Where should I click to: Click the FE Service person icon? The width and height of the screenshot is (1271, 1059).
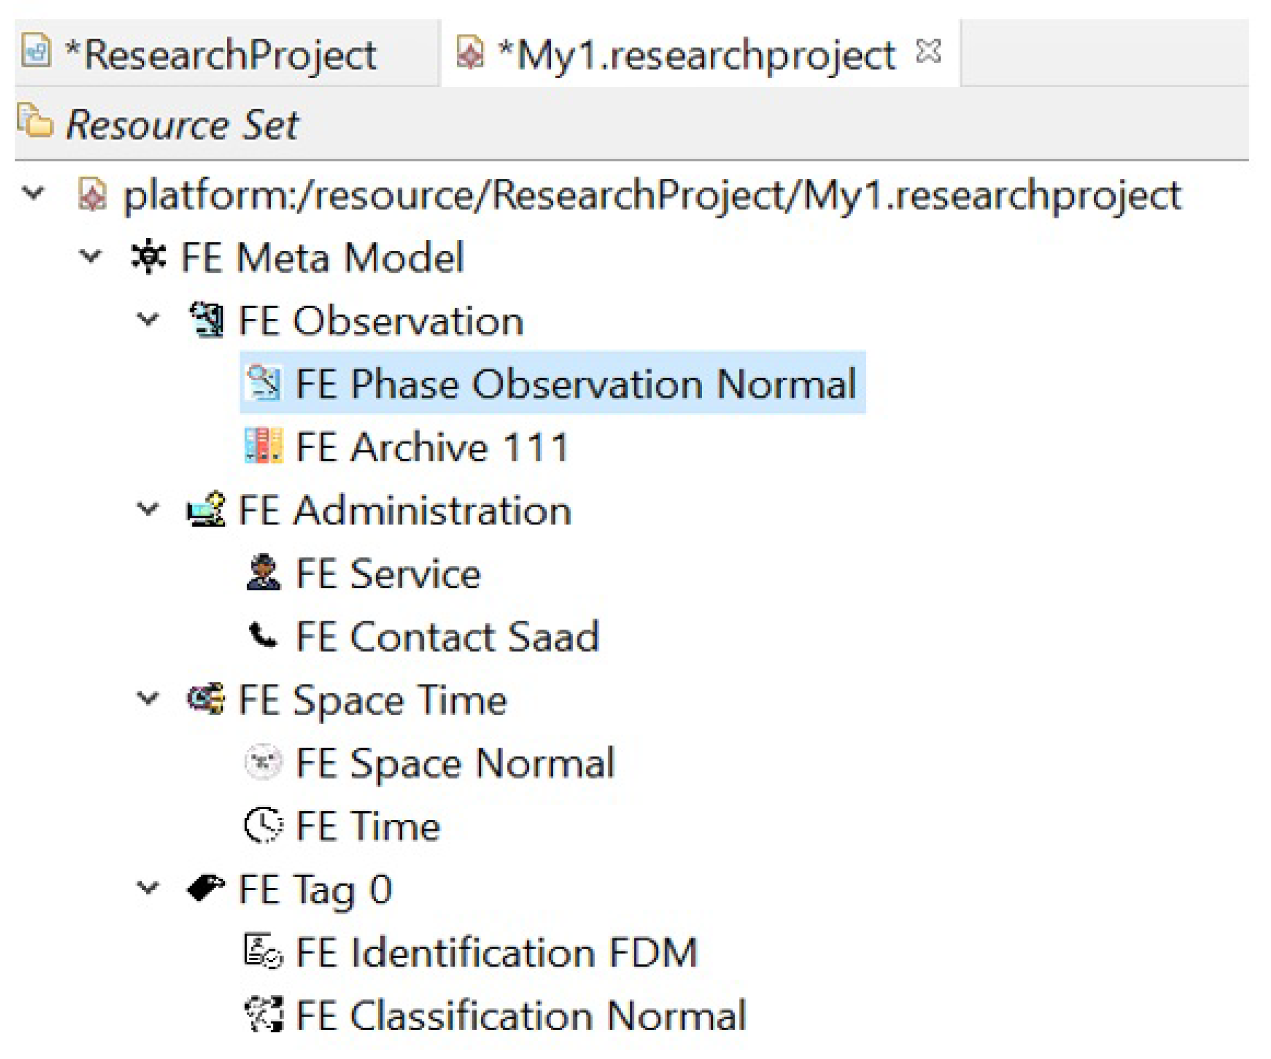264,573
